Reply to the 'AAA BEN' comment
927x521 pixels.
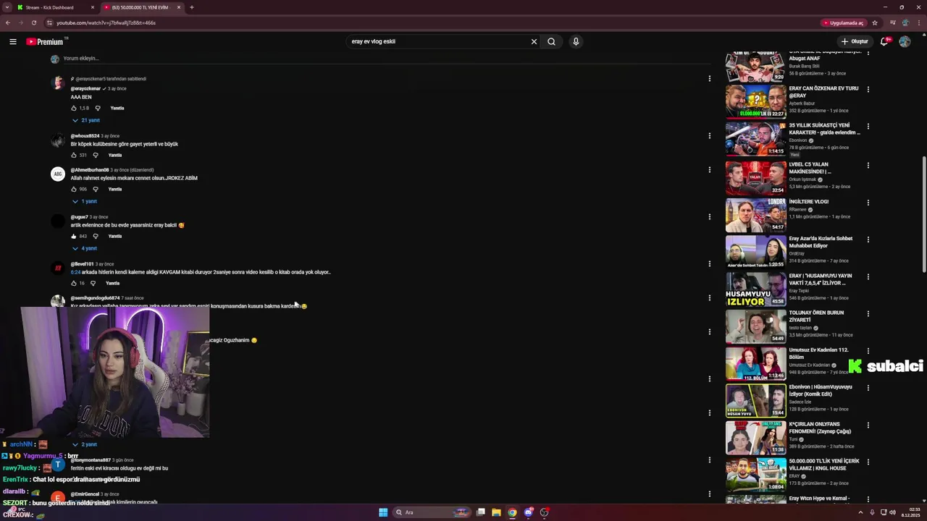[x=117, y=108]
